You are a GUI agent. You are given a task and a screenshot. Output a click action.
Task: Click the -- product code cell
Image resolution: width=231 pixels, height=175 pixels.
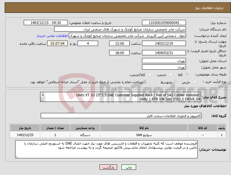click(203, 135)
